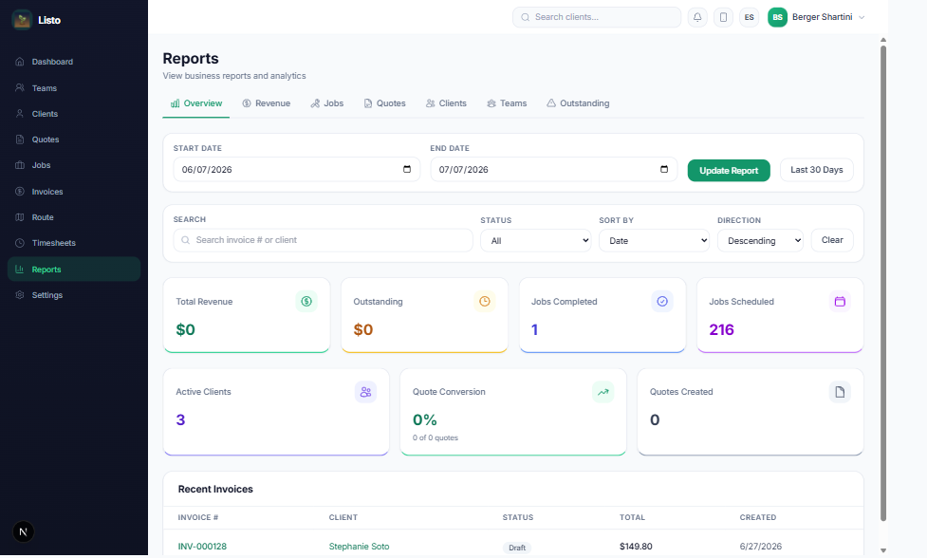Click the Quote Conversion 0% value
Viewport: 927px width, 558px height.
[x=424, y=419]
